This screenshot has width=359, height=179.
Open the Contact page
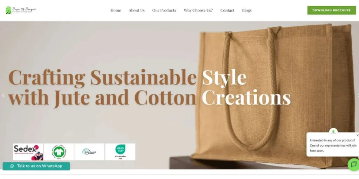click(x=227, y=10)
